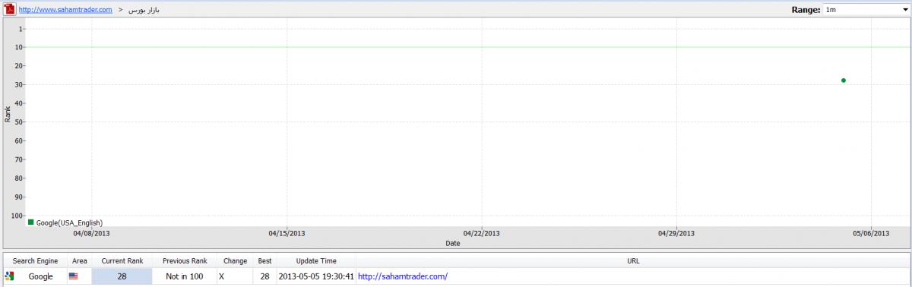Click the URL column header

(x=633, y=260)
